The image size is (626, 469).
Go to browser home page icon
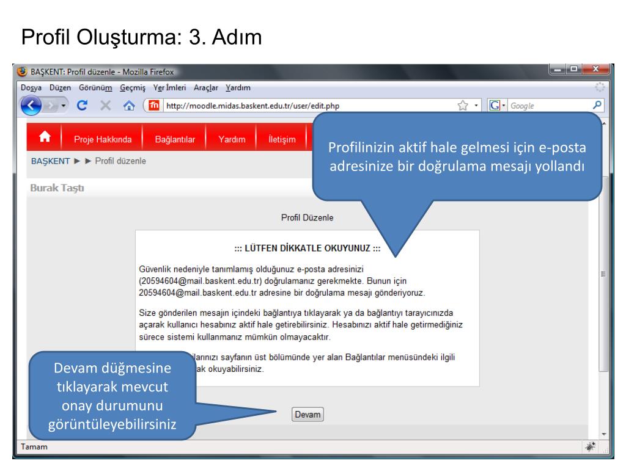tap(128, 105)
